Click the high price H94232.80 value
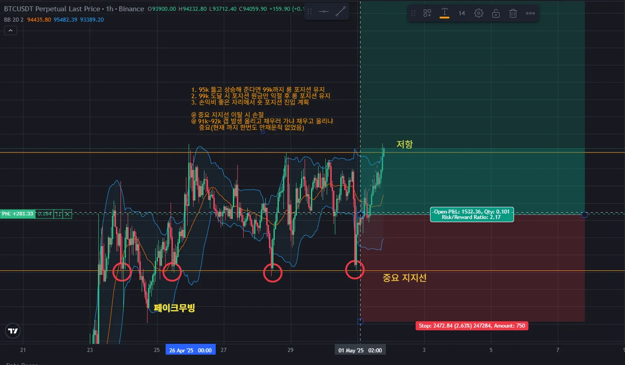Image resolution: width=625 pixels, height=365 pixels. pyautogui.click(x=193, y=9)
